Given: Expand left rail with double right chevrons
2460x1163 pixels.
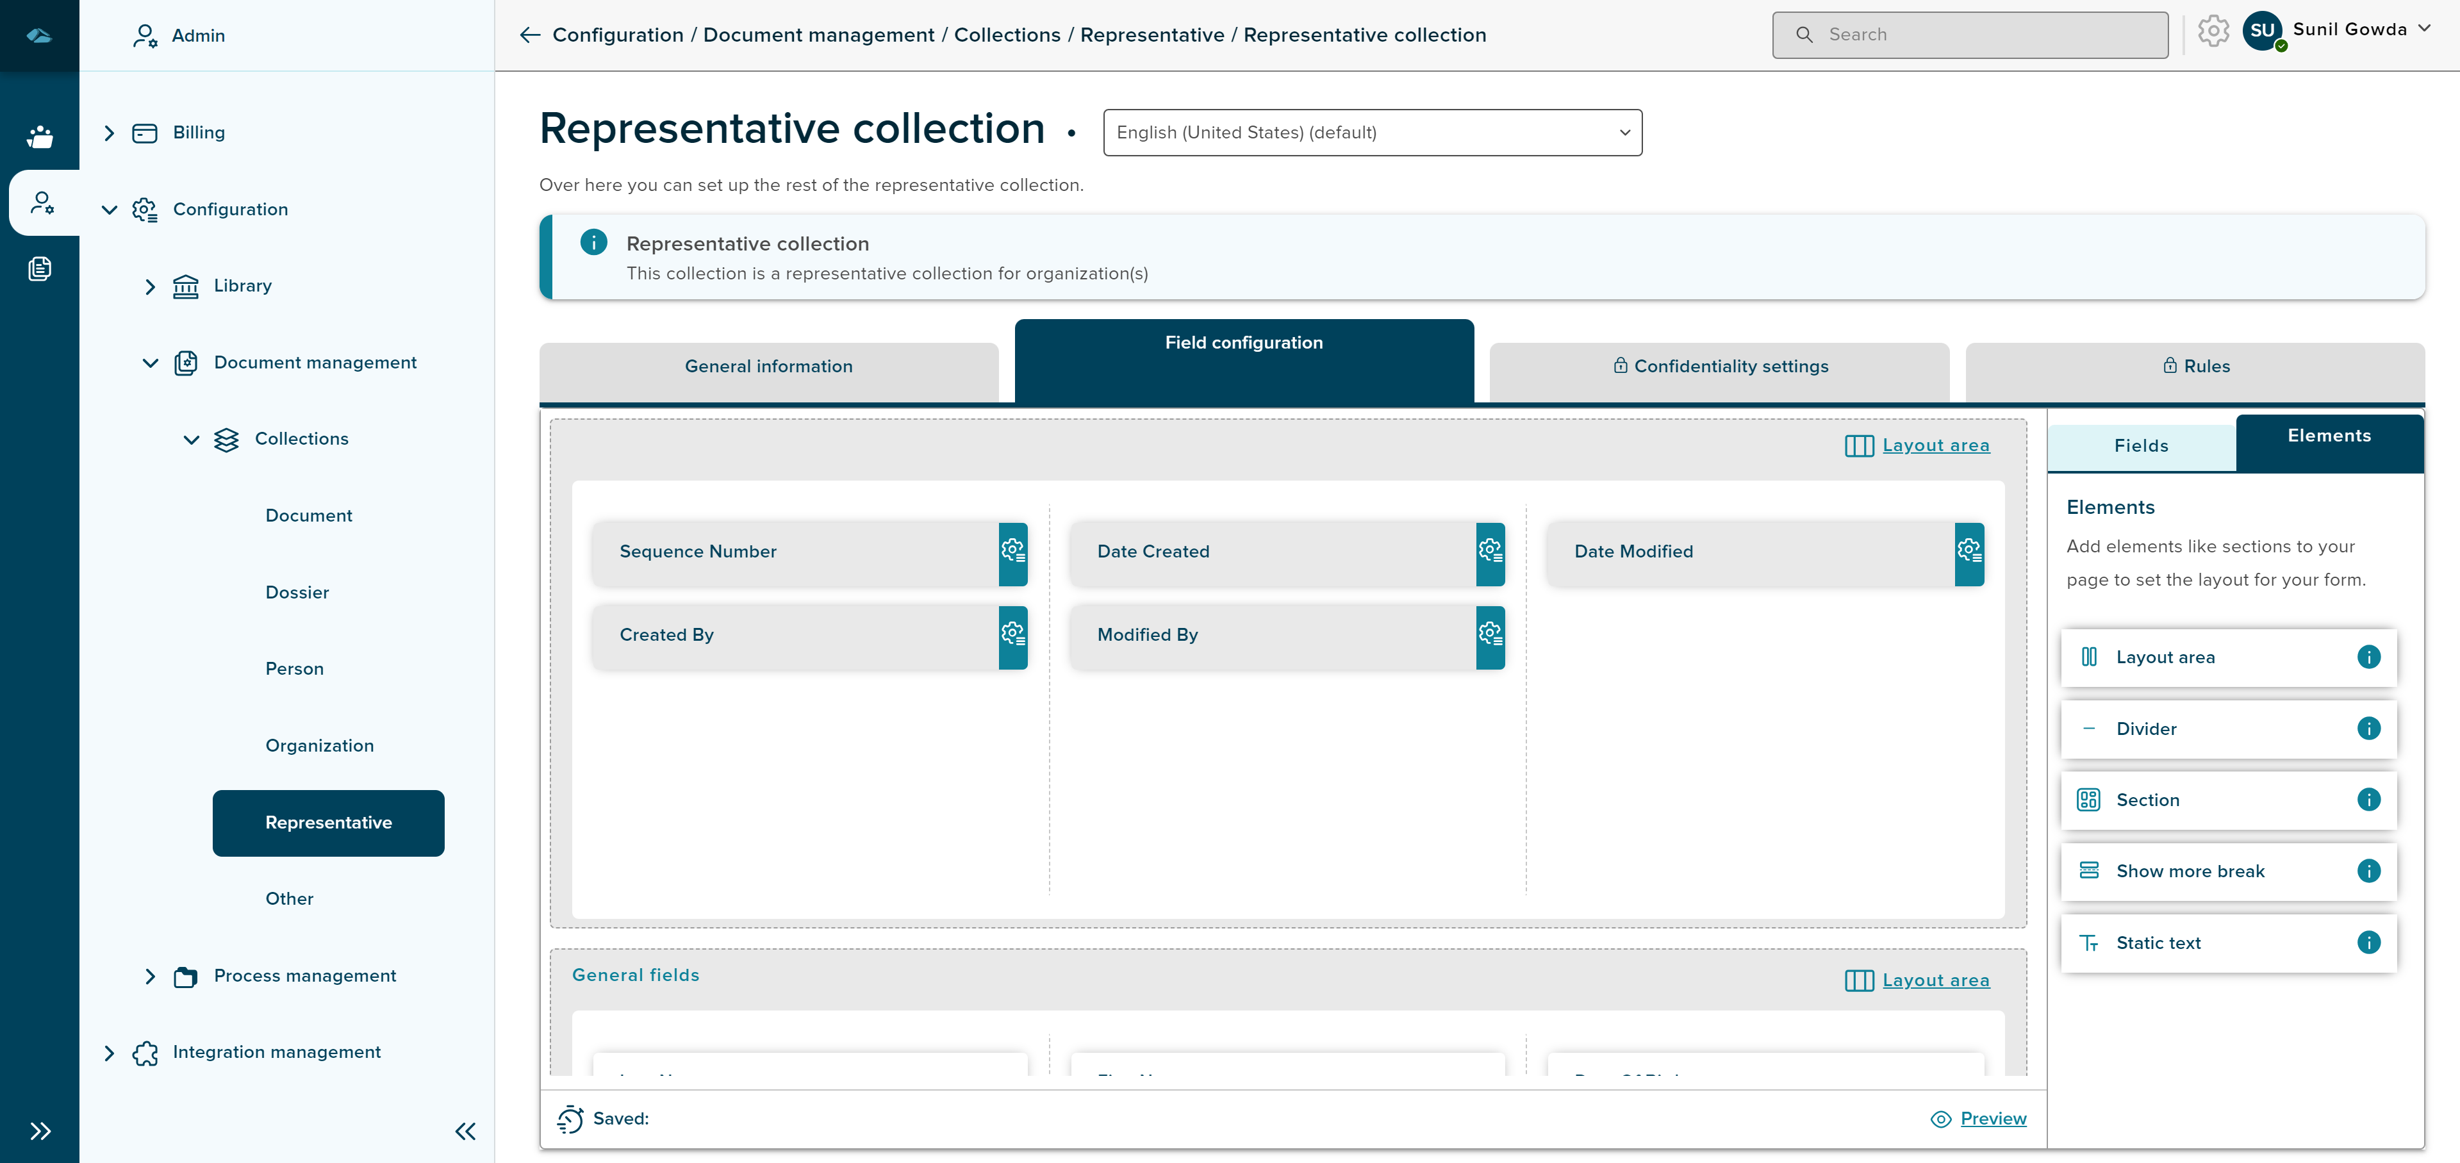Looking at the screenshot, I should coord(39,1132).
